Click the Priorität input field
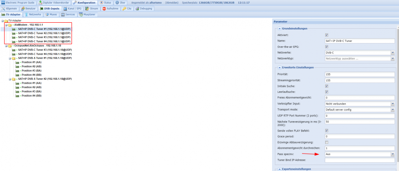 pos(360,75)
